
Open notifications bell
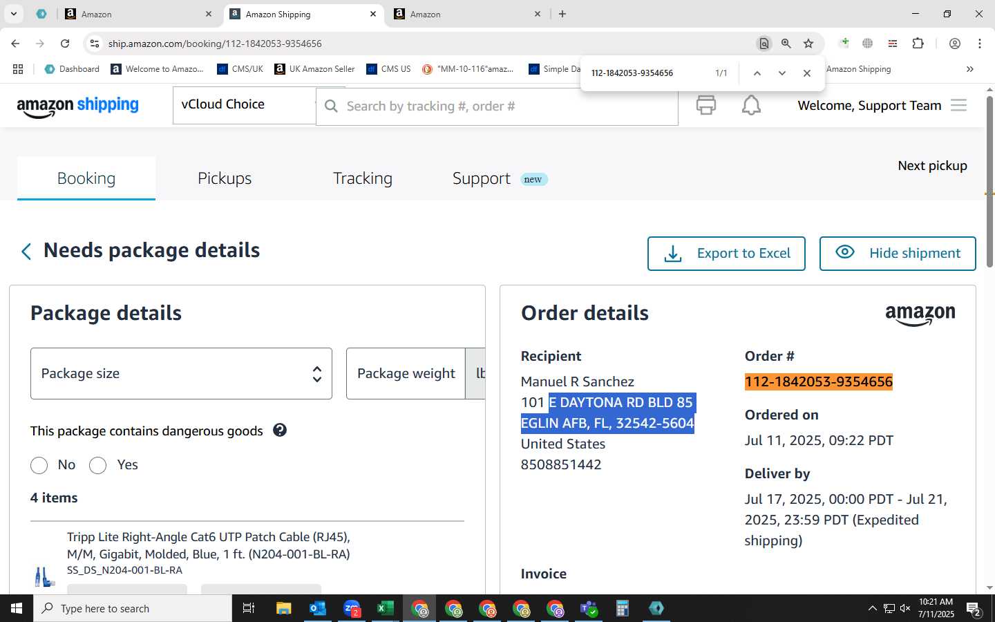[x=751, y=105]
